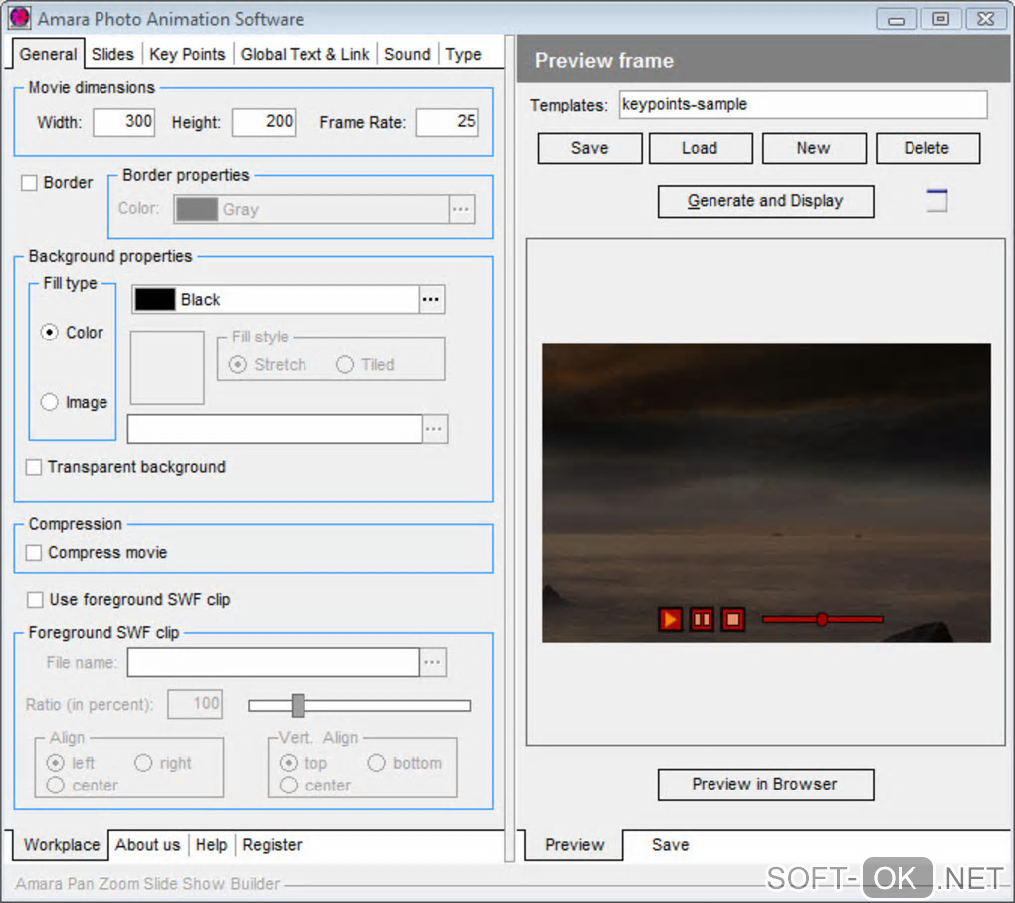Click the Load template button
The width and height of the screenshot is (1015, 903).
tap(700, 148)
